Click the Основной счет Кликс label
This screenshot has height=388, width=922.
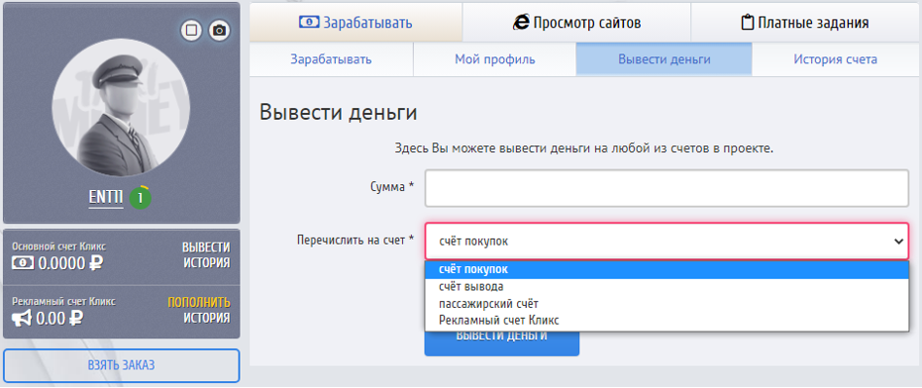tap(58, 246)
